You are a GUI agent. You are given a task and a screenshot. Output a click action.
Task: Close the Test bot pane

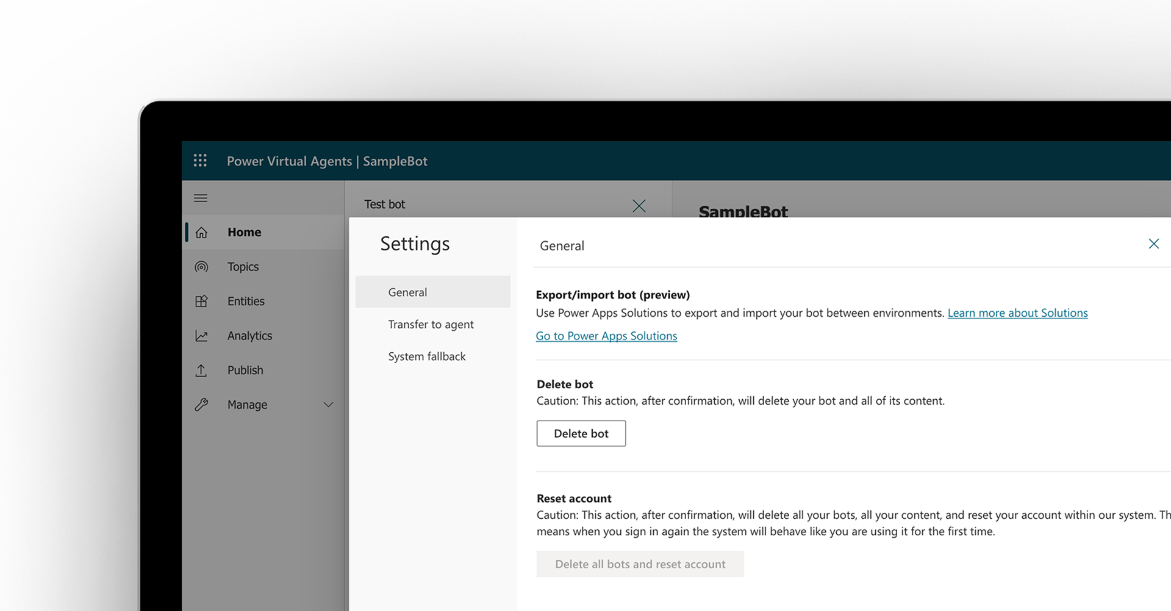639,206
